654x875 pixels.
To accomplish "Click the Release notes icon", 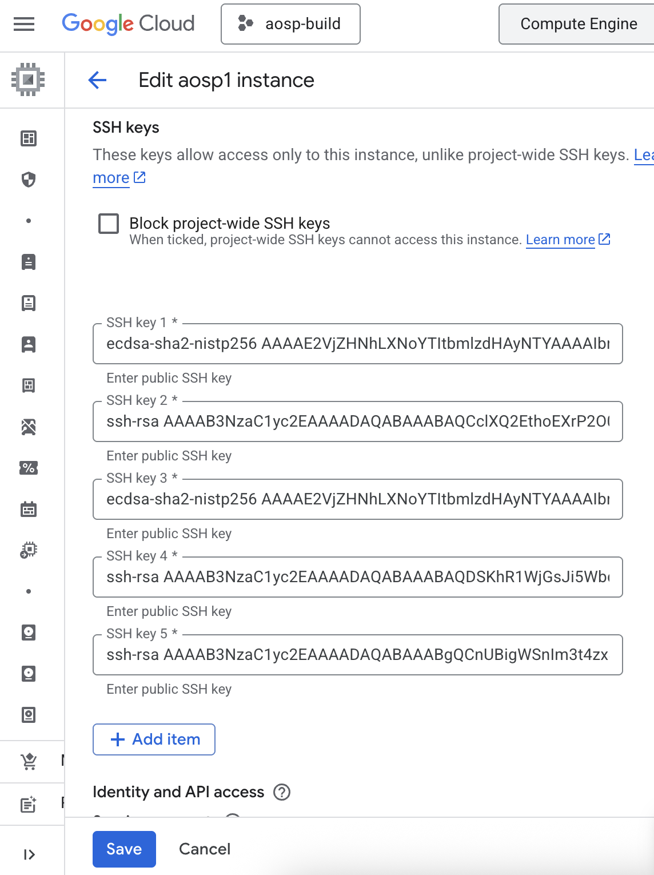I will click(x=28, y=804).
